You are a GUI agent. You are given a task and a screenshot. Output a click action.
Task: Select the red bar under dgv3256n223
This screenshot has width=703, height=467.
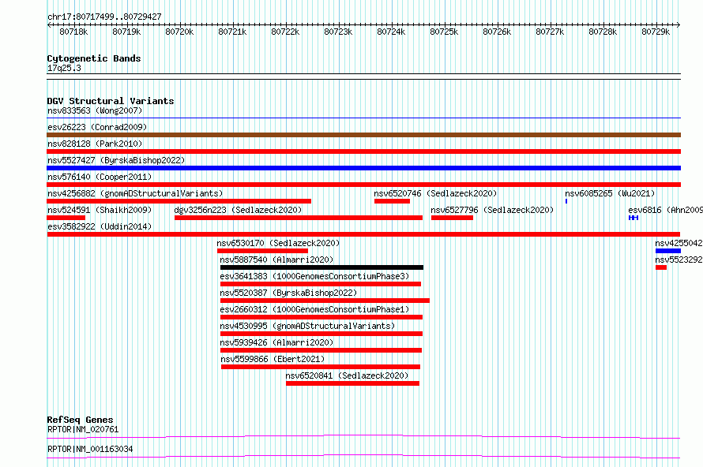tap(299, 218)
